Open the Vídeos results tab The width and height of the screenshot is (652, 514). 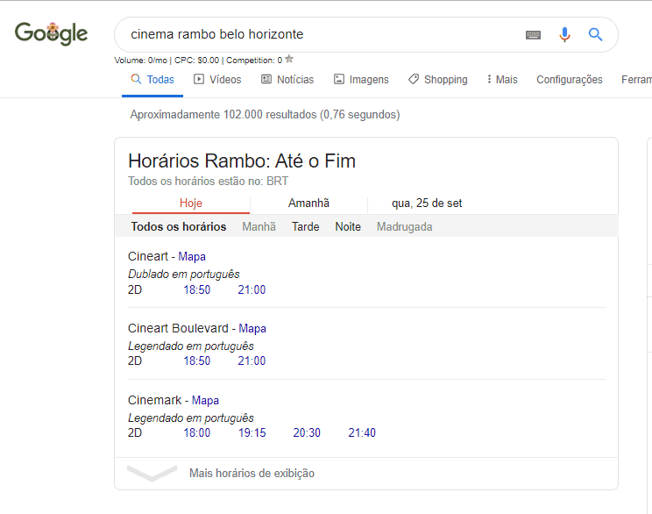pos(217,80)
